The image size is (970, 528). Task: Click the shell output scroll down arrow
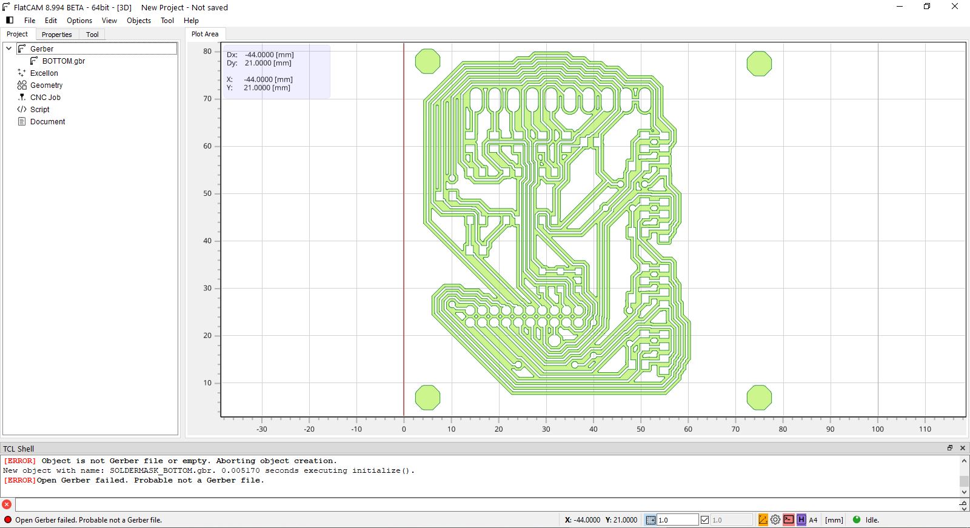964,492
